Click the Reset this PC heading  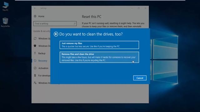[x=92, y=16]
